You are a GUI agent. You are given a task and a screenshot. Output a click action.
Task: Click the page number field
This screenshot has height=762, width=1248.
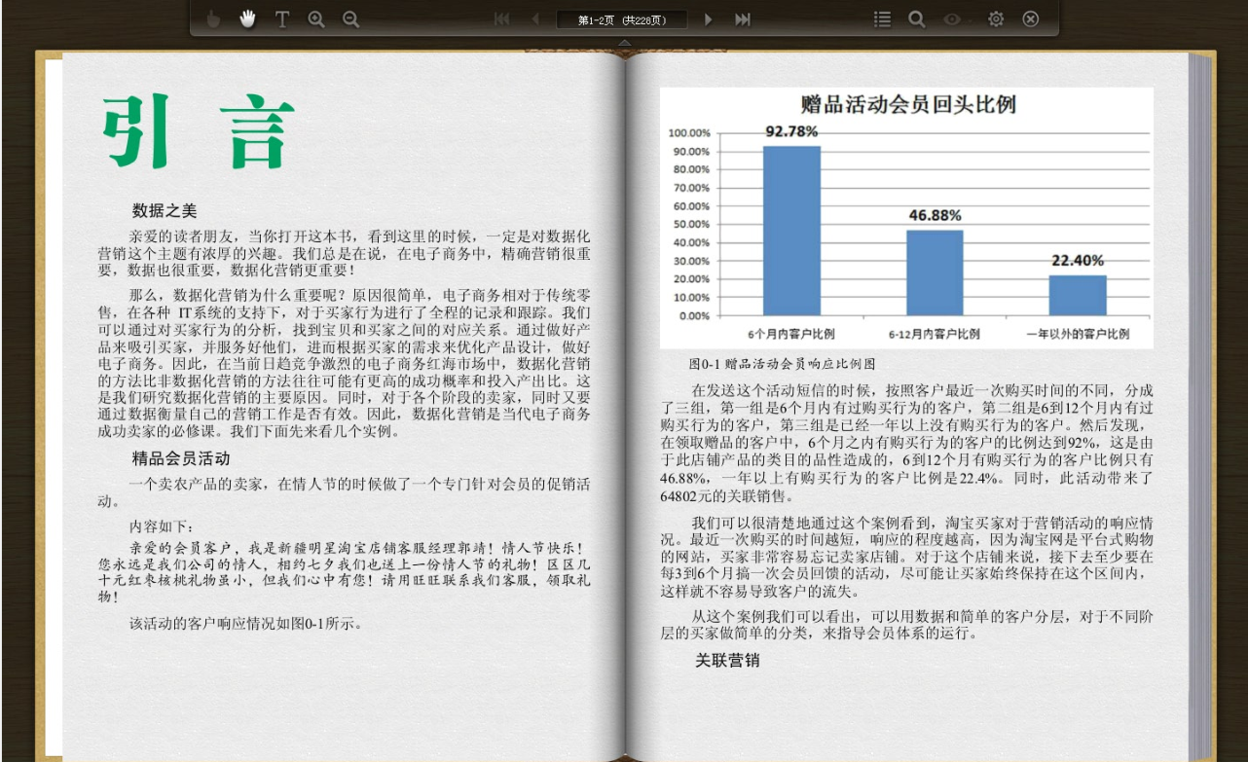[621, 19]
